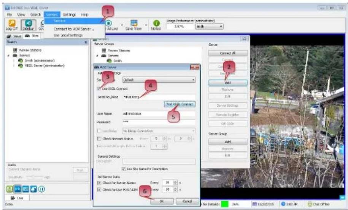Viewport: 348px width, 210px height.
Task: Toggle the Use Dialup checkbox
Action: [99, 131]
